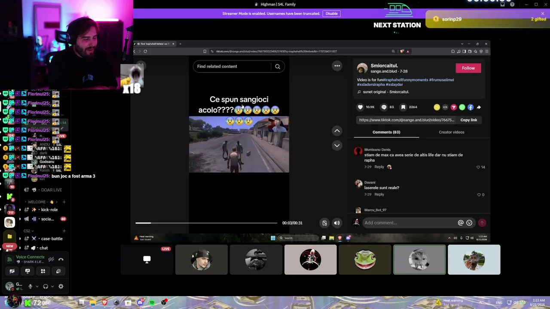Open Discord activities launcher

[x=43, y=271]
